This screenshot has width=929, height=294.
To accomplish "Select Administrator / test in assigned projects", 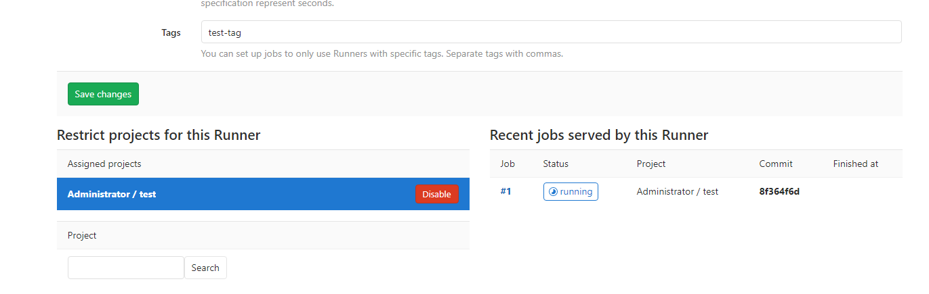I will click(x=112, y=194).
